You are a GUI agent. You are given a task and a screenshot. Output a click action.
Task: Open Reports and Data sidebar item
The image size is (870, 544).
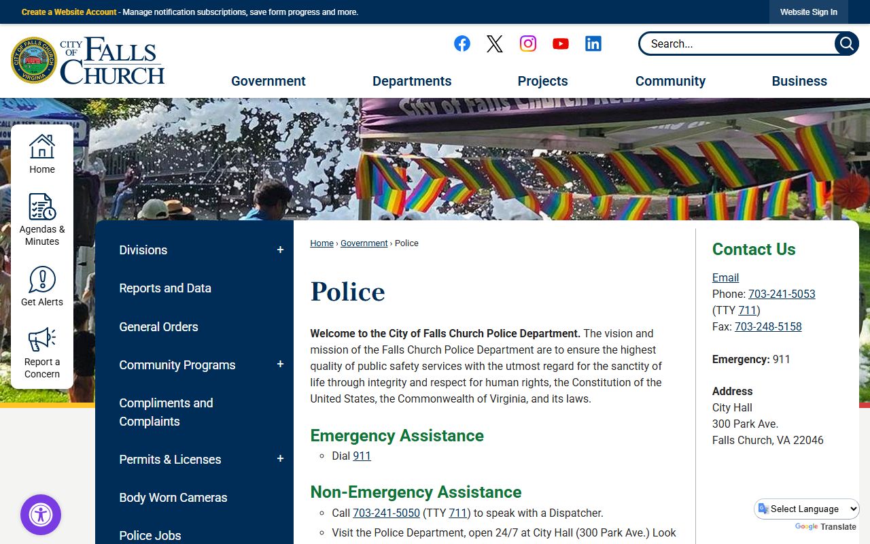click(165, 288)
